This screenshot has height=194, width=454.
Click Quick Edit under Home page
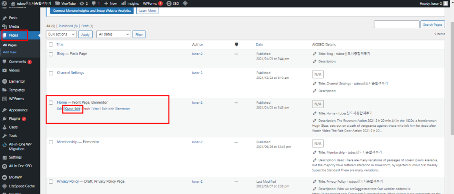72,109
